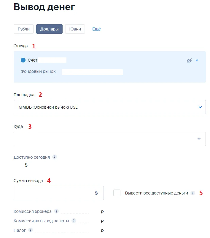Screen dimensions: 210x238
Task: Check the Вывести все доступные деньги checkbox
Action: click(117, 193)
